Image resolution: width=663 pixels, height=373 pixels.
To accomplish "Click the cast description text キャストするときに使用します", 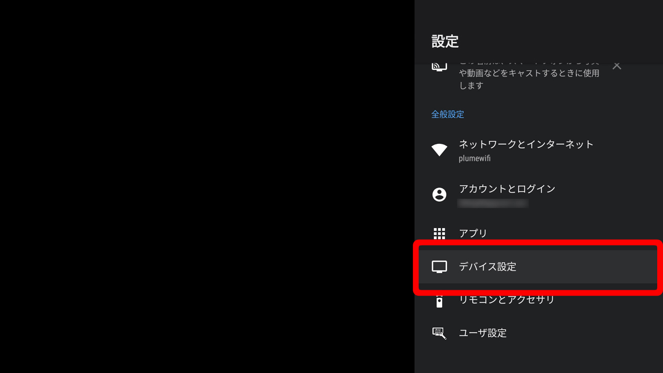I will [x=529, y=79].
